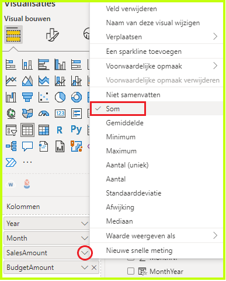Open the SalesAmount field dropdown arrow

[x=85, y=253]
